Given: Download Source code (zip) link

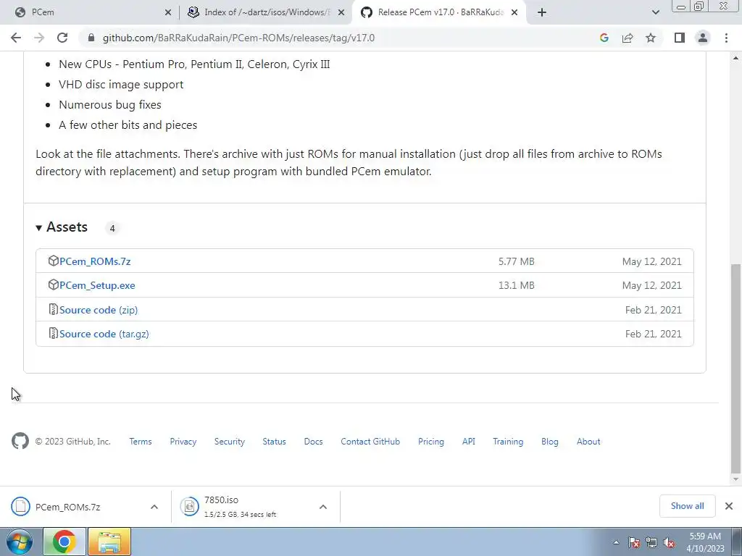Looking at the screenshot, I should pyautogui.click(x=99, y=310).
